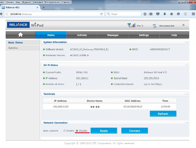Screen dimensions: 196x148
Task: Open the chat bubble toolbar icon
Action: [178, 14]
